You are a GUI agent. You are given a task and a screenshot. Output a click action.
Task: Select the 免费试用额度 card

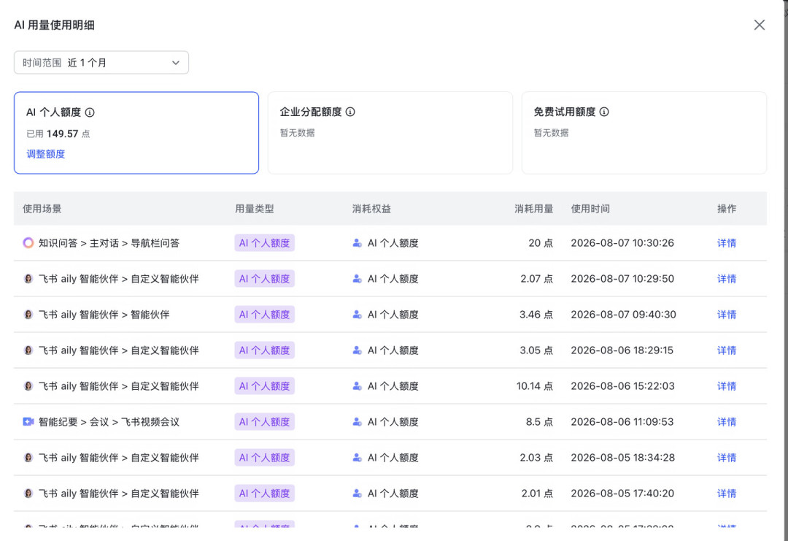point(644,133)
